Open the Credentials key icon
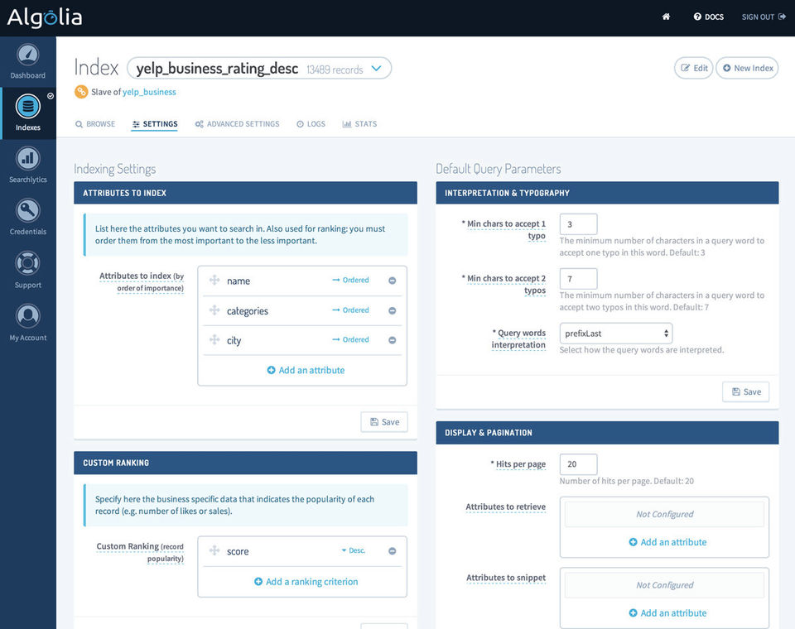Screen dimensions: 795x629 pyautogui.click(x=28, y=210)
